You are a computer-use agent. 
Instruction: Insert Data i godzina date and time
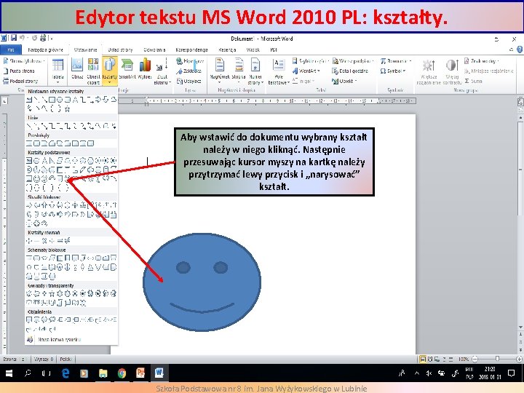350,71
